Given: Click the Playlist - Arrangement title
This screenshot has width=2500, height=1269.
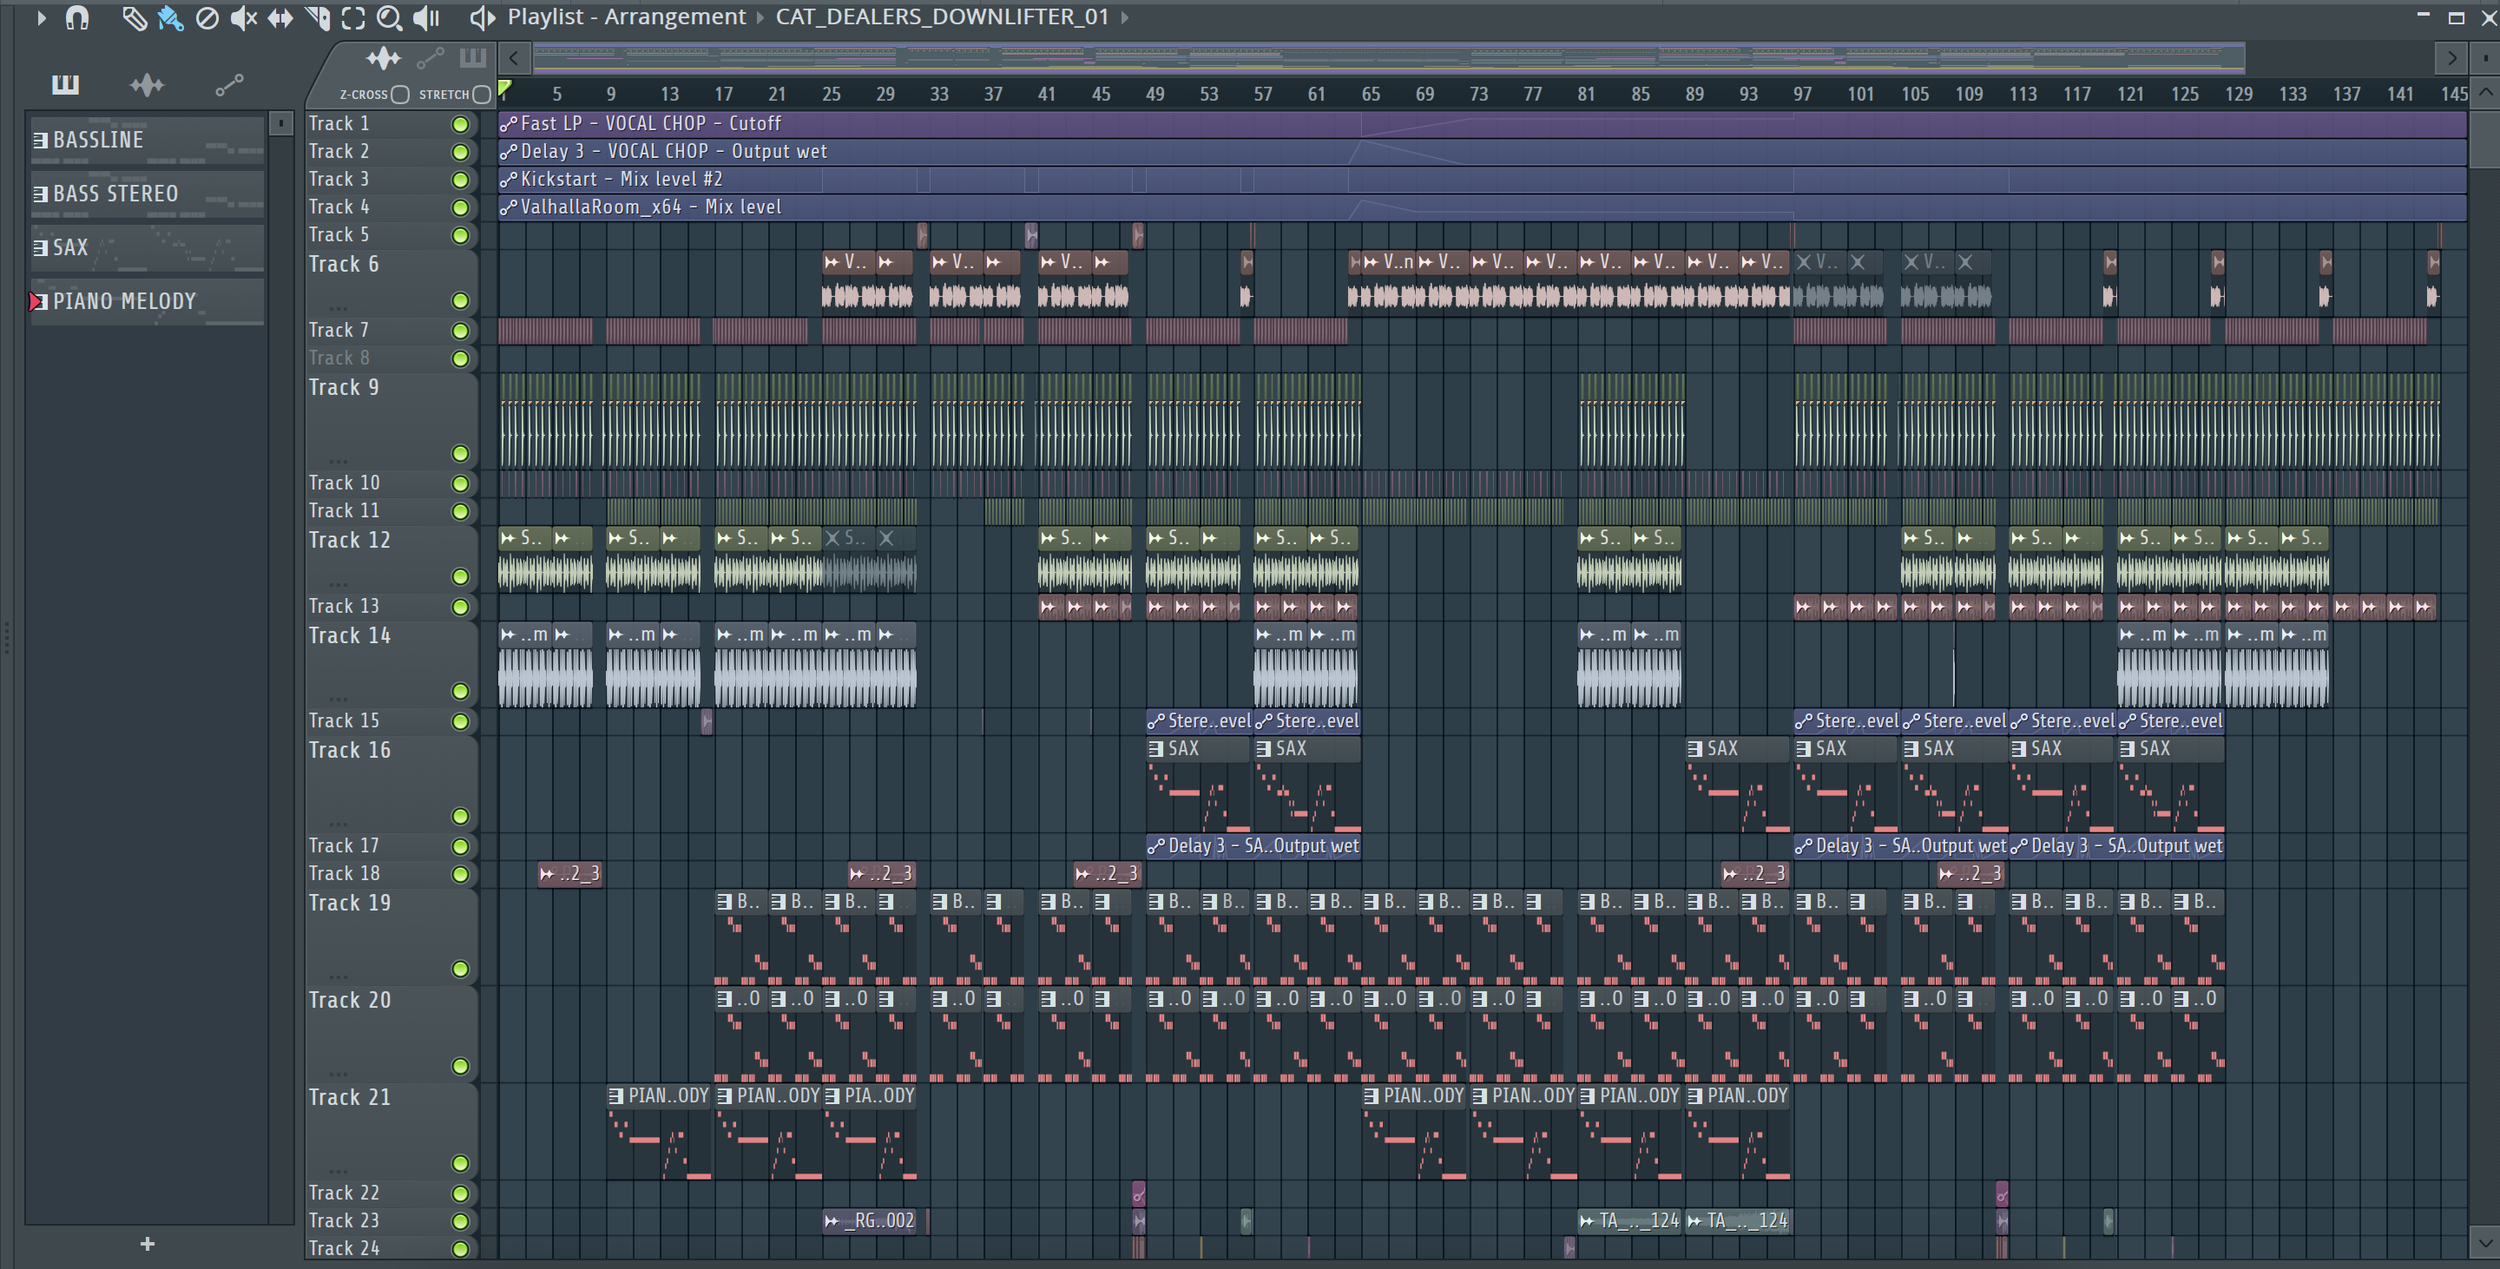Looking at the screenshot, I should point(627,17).
